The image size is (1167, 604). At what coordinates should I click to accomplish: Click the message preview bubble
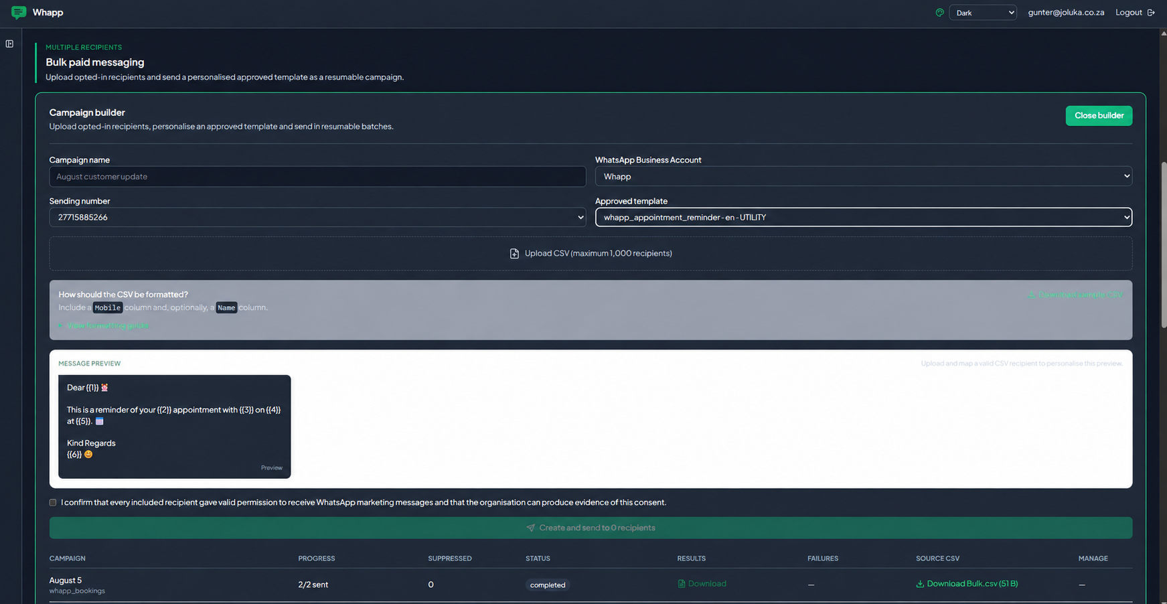point(175,427)
